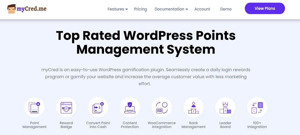Open the Account page
This screenshot has height=135, width=300.
click(202, 9)
